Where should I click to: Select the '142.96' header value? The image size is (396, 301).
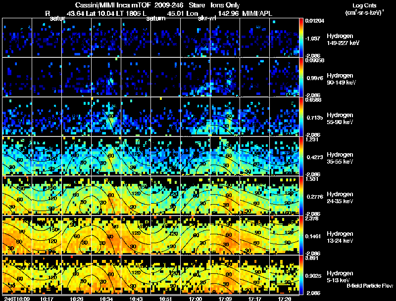click(228, 13)
